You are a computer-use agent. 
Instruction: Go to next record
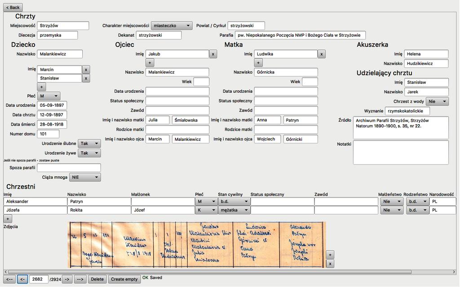[x=67, y=279]
